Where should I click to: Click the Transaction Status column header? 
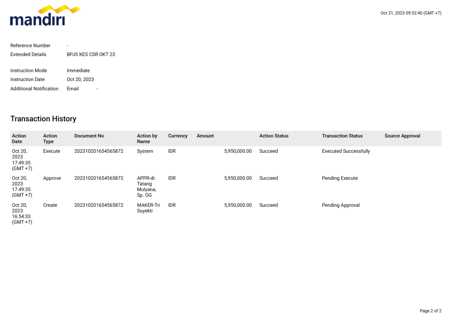click(342, 136)
